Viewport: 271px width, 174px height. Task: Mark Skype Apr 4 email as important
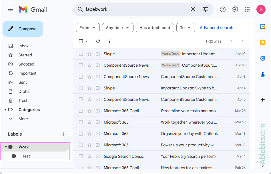tap(98, 88)
